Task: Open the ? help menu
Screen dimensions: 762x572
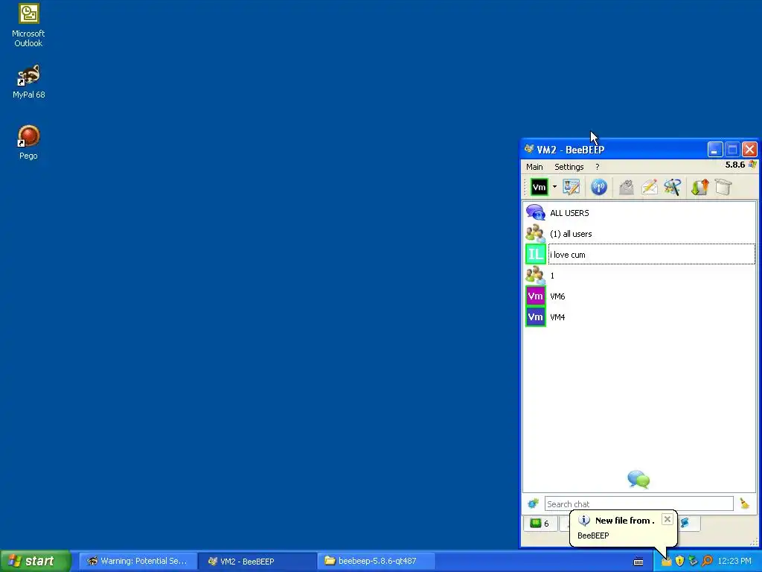Action: tap(598, 167)
